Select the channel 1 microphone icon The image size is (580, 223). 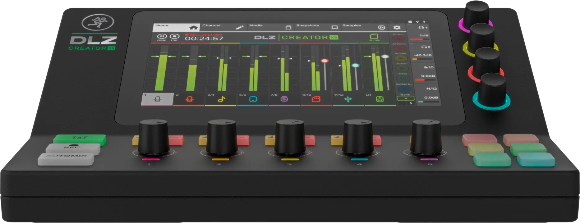pyautogui.click(x=157, y=99)
